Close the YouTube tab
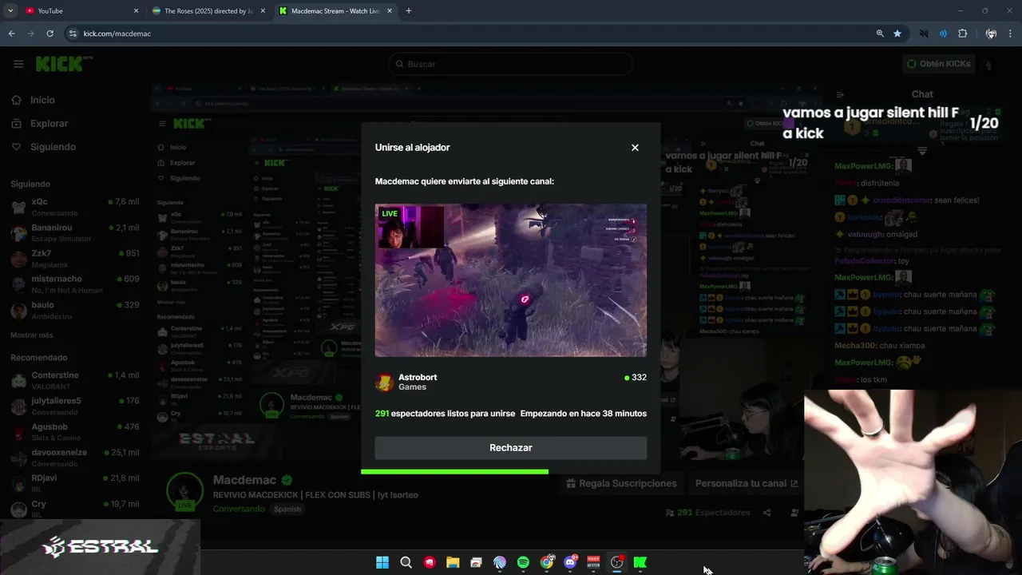This screenshot has height=575, width=1022. [x=136, y=11]
